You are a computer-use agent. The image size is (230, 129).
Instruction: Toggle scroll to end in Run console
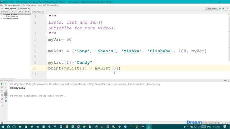click(x=6, y=94)
